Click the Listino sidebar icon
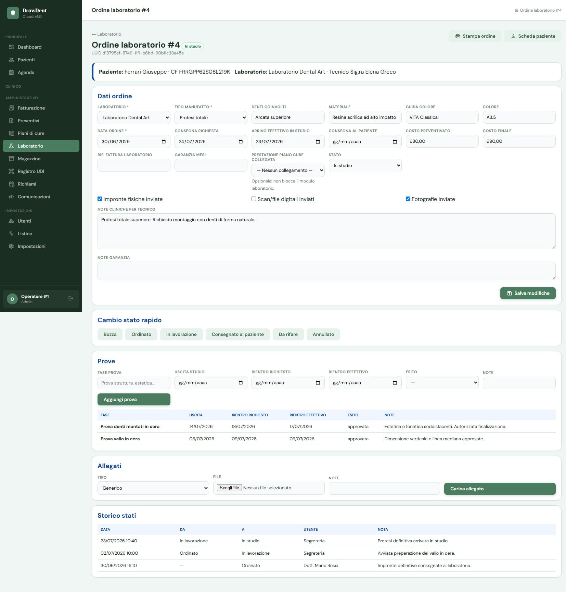 click(11, 234)
